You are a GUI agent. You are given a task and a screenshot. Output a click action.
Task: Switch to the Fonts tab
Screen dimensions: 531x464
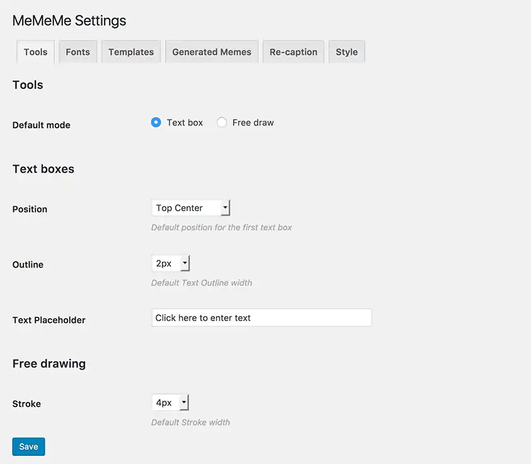click(x=77, y=52)
